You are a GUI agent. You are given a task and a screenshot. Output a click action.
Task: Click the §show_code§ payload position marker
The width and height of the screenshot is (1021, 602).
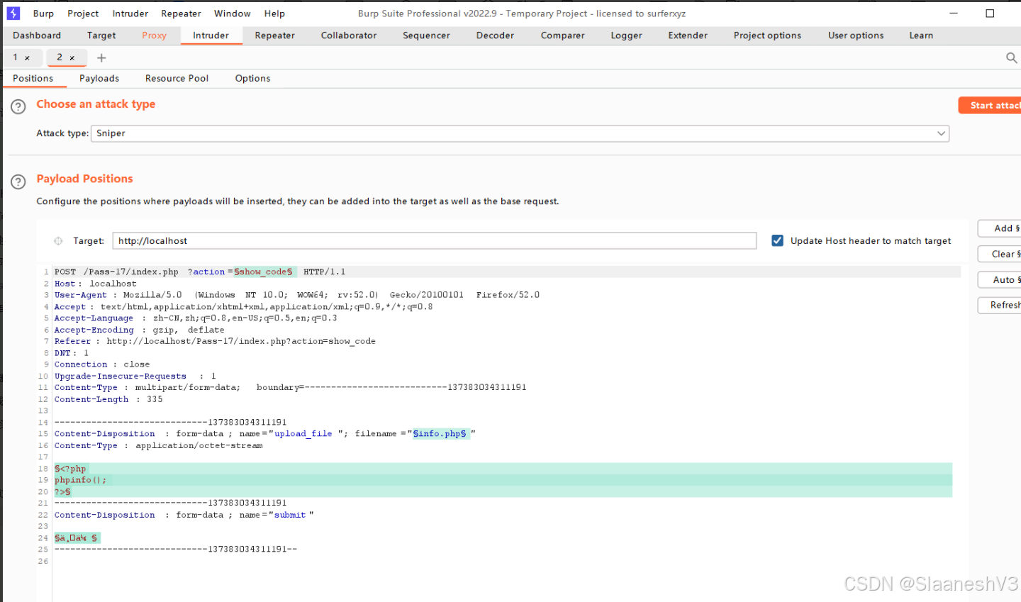(263, 272)
